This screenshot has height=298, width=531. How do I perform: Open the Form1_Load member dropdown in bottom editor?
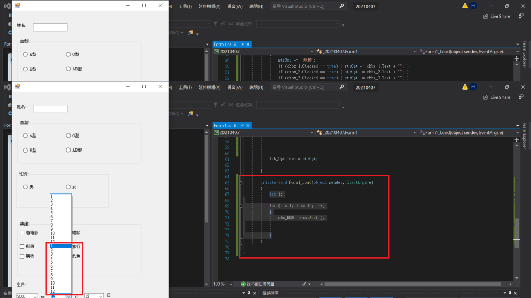(x=469, y=133)
